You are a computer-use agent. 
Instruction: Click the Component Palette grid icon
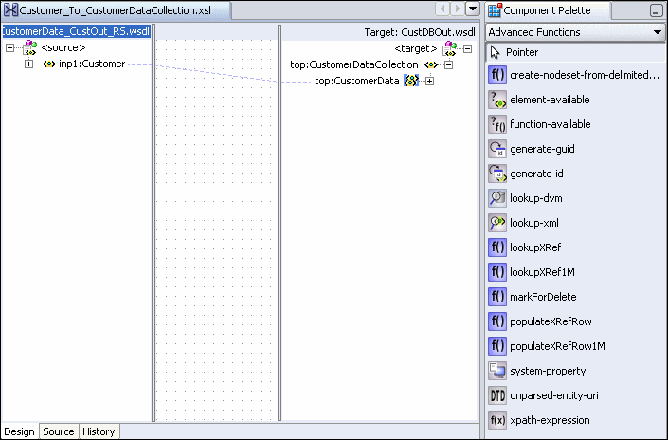[495, 10]
